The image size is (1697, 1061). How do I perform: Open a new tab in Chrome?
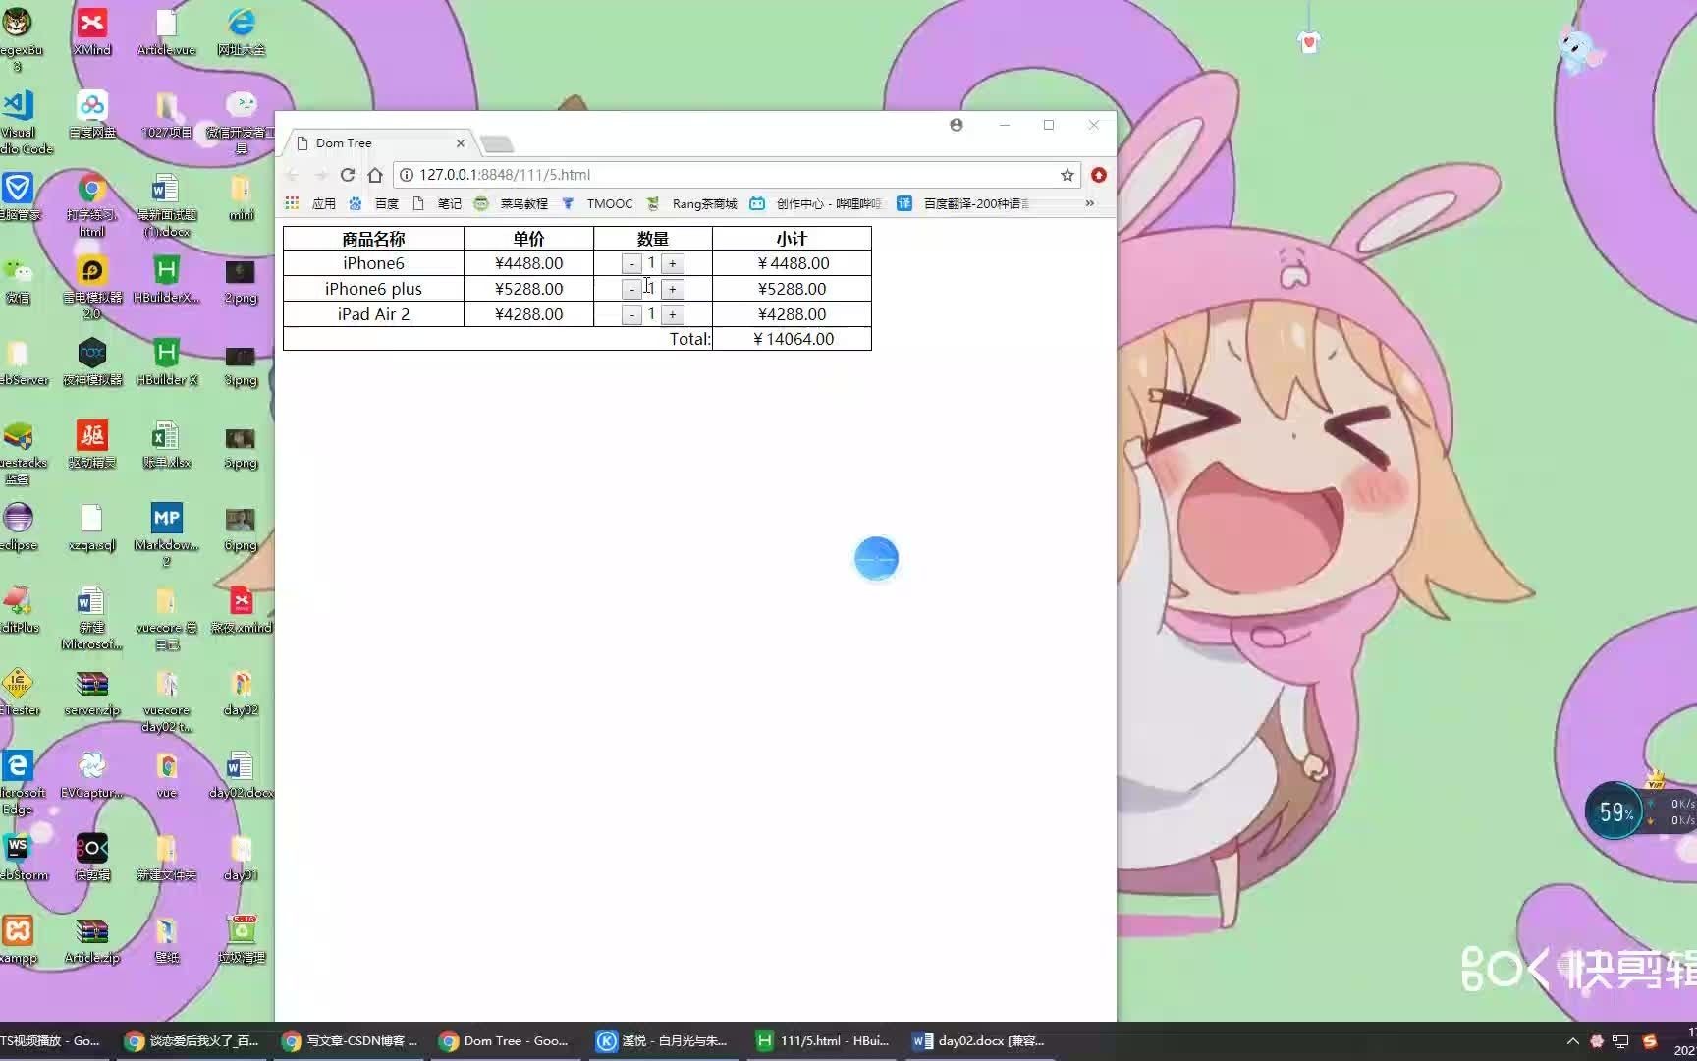pyautogui.click(x=497, y=144)
